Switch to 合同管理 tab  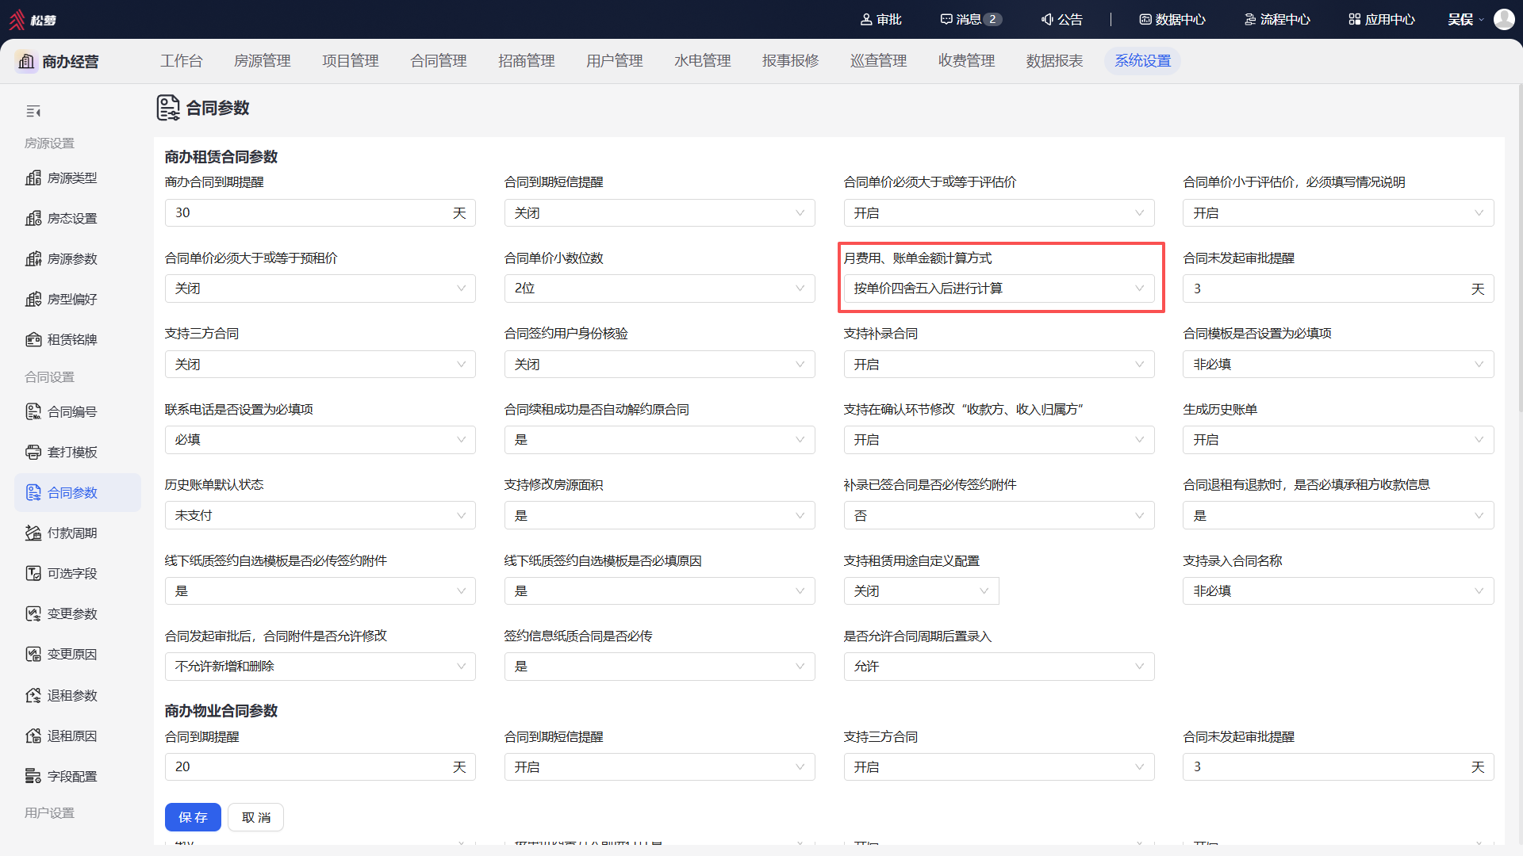[439, 61]
